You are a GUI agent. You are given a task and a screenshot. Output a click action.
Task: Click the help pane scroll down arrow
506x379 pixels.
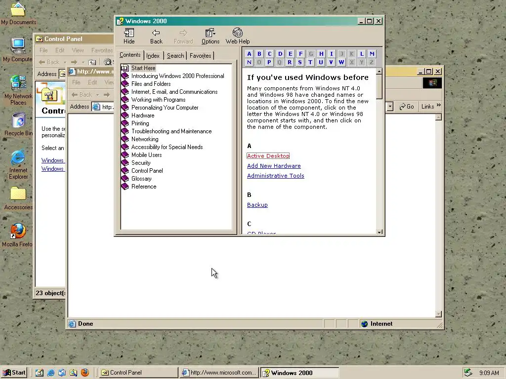(379, 232)
